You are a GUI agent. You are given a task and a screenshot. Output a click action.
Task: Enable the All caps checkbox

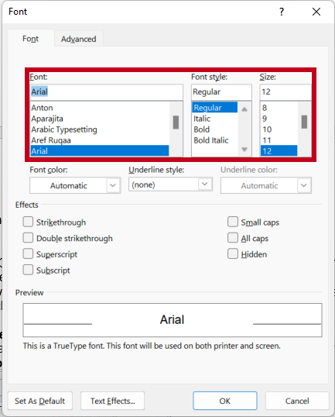tap(233, 238)
